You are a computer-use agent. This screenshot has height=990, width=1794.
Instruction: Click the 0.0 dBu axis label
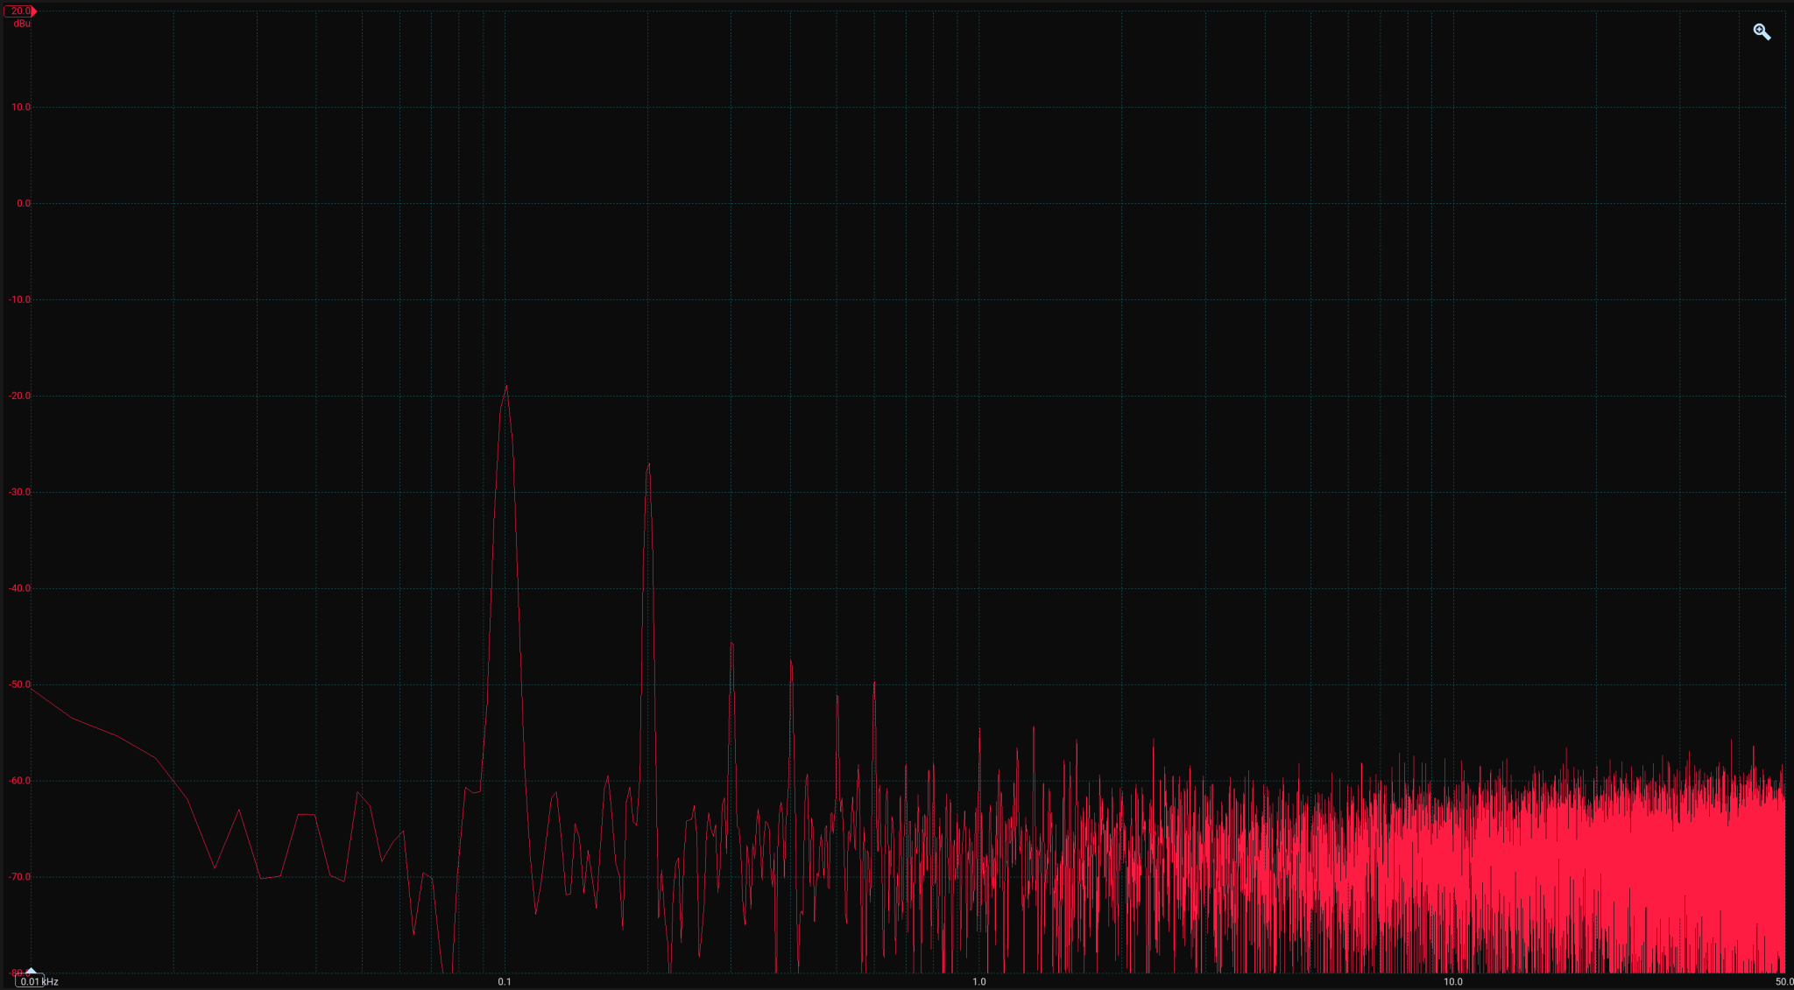coord(24,203)
